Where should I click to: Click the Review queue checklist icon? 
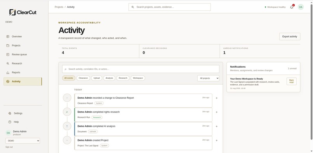point(8,54)
